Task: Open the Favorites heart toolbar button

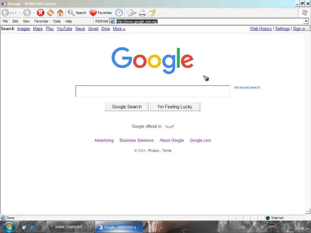Action: pos(101,13)
